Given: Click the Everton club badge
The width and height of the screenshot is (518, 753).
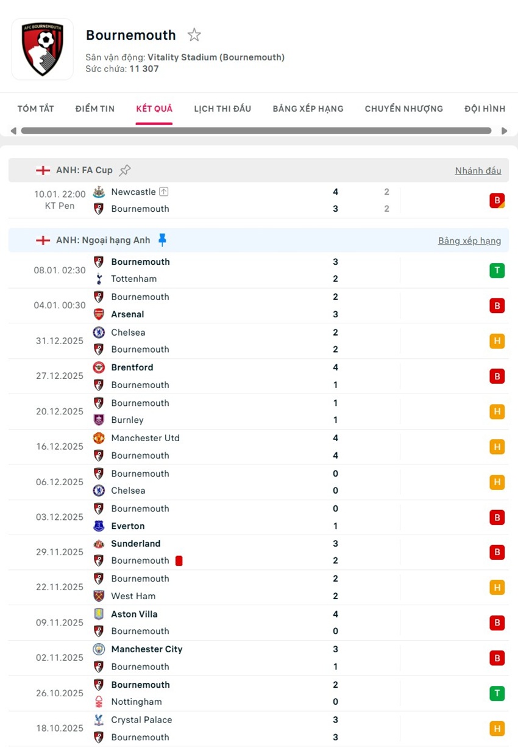Looking at the screenshot, I should 99,526.
